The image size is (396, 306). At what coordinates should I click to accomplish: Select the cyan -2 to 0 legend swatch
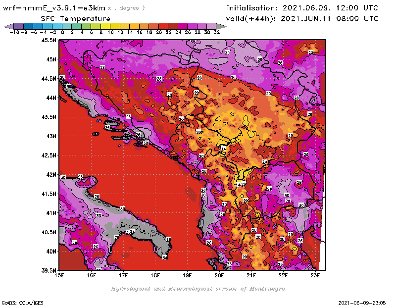[x=57, y=26]
